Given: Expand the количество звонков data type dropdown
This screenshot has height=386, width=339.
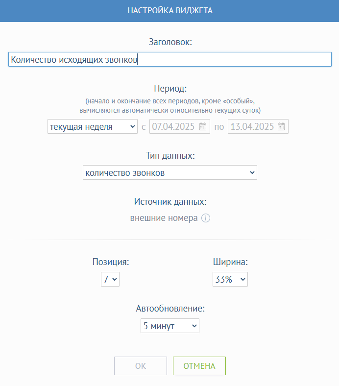Looking at the screenshot, I should (170, 172).
